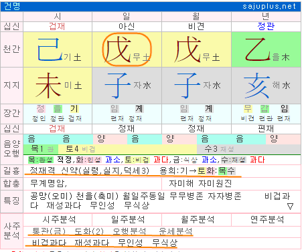Screen dimensions: 304x252
Task: Click the 子 branch in the 일 column
Action: pos(118,86)
